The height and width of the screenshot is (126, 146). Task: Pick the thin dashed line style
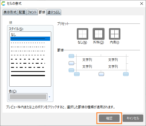30,55
